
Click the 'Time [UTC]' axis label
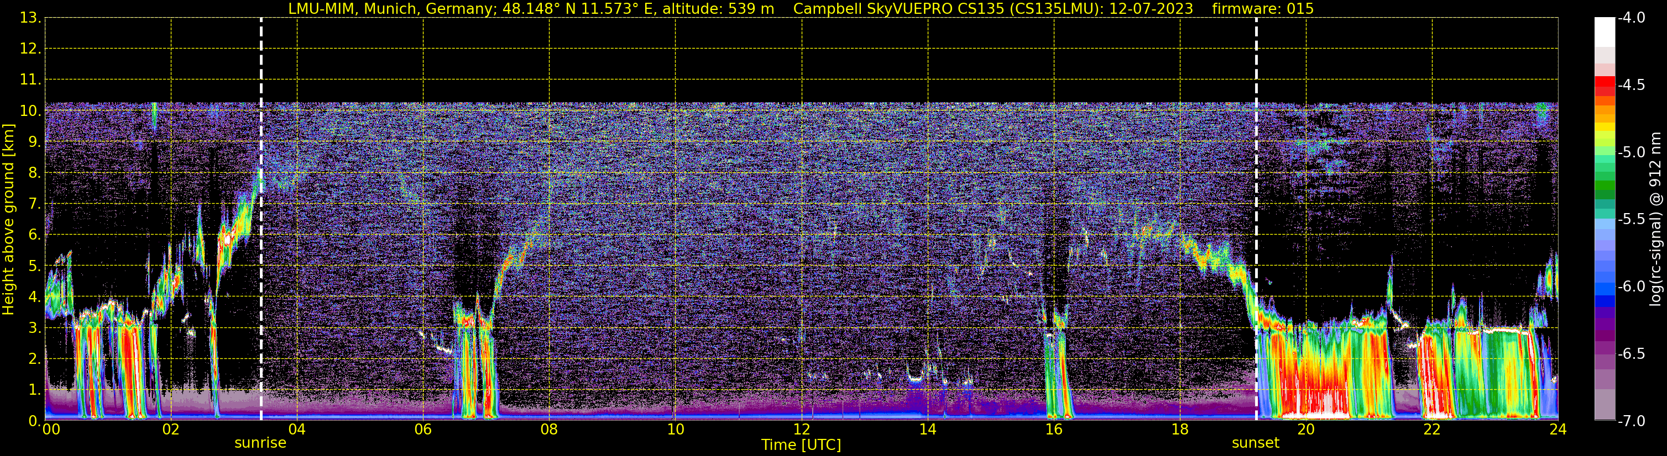801,445
